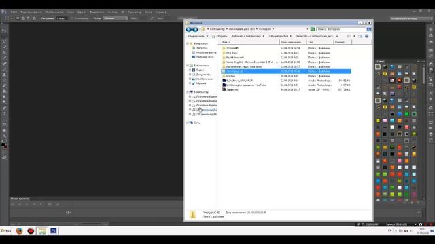Expand the Видео library node
The width and height of the screenshot is (435, 244).
(x=190, y=70)
